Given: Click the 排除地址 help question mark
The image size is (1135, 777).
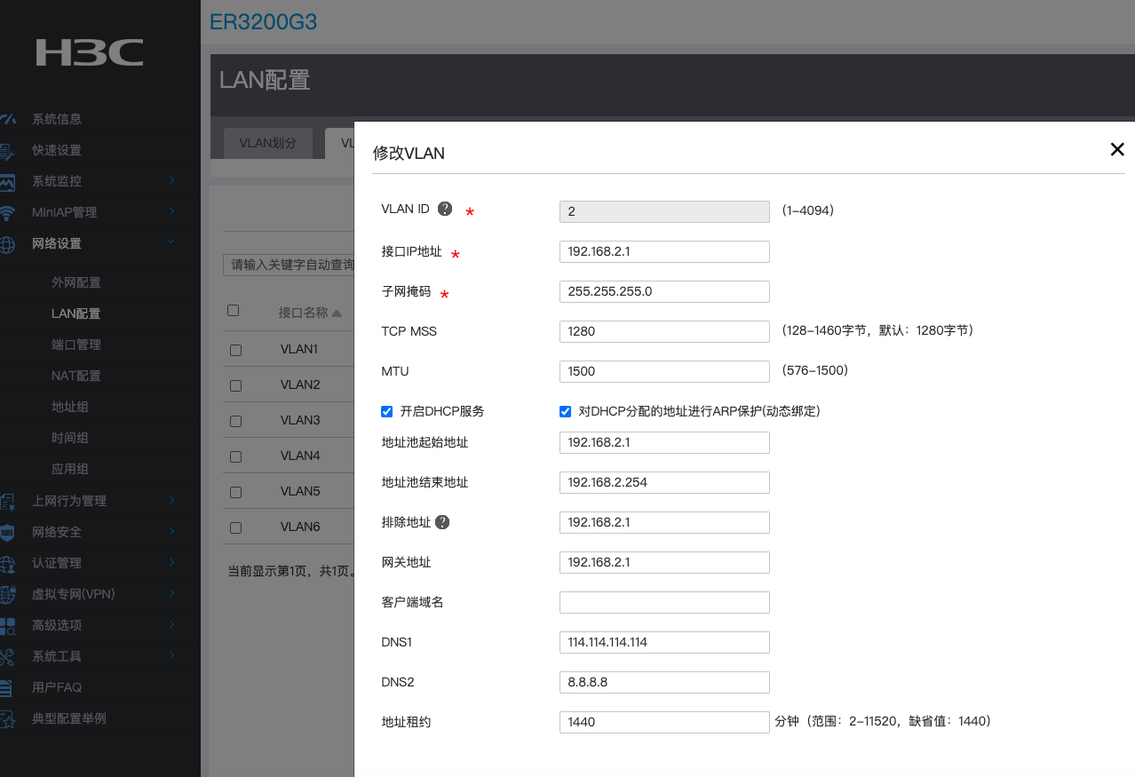Looking at the screenshot, I should [x=442, y=522].
